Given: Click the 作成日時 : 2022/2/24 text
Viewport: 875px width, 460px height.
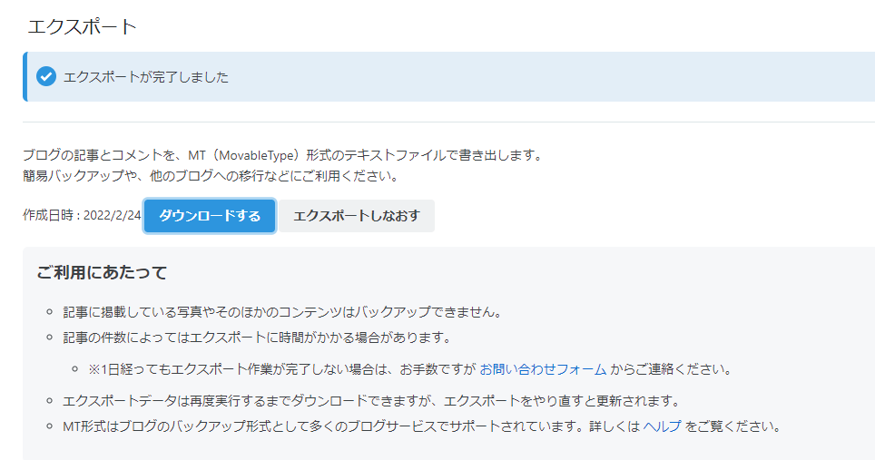Looking at the screenshot, I should tap(82, 215).
